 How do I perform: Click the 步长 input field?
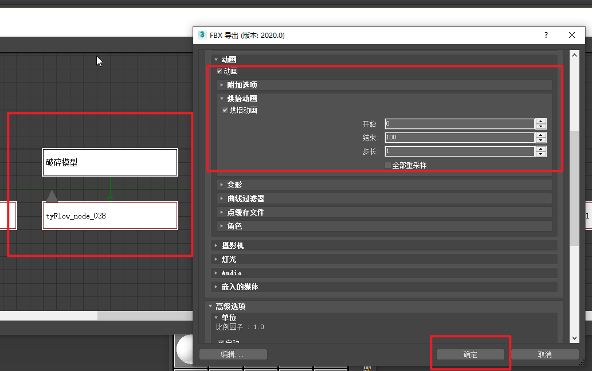460,151
